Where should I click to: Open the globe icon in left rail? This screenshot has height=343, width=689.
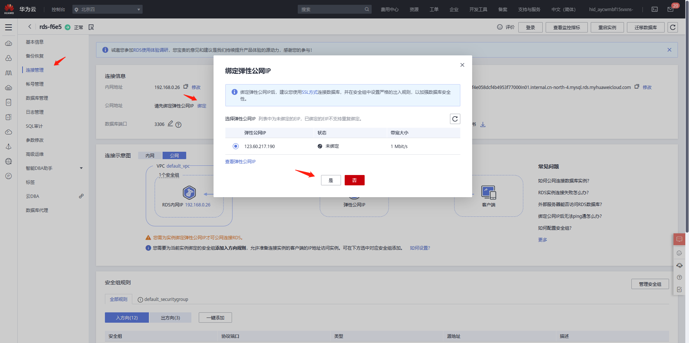[8, 161]
